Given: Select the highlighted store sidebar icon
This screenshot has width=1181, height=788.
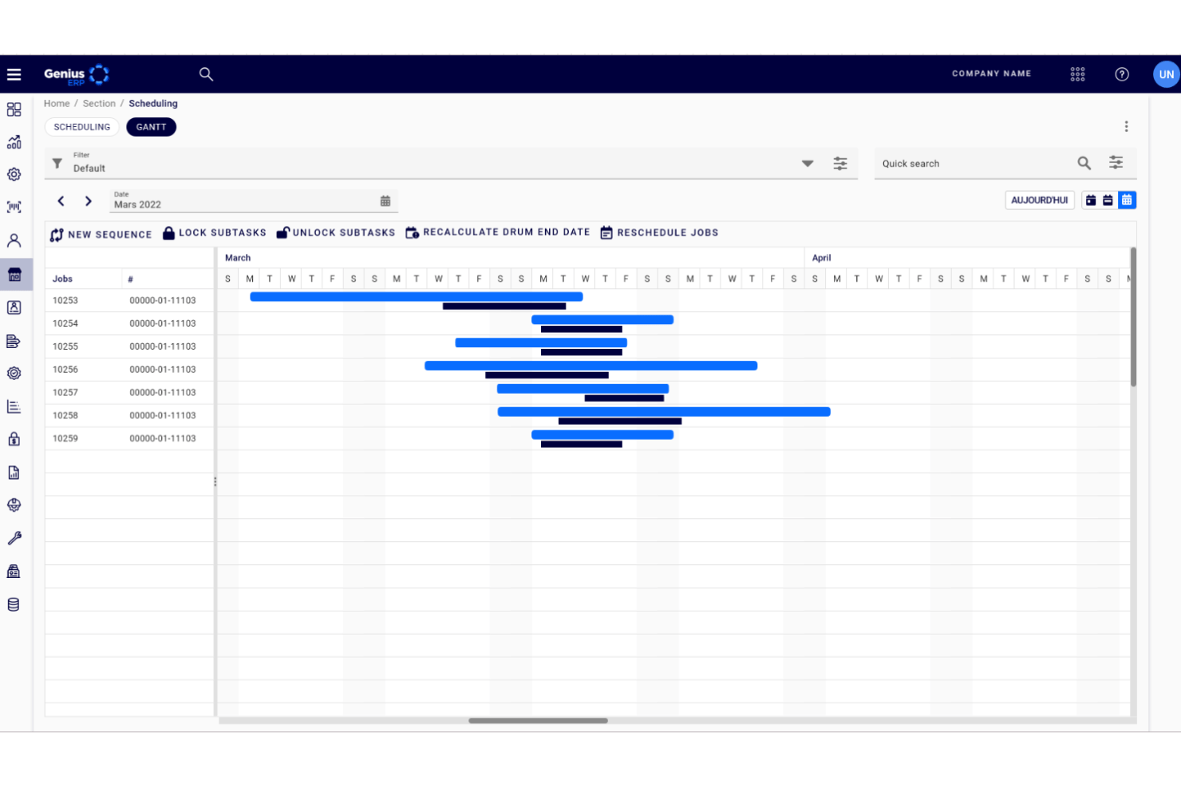Looking at the screenshot, I should [x=15, y=275].
